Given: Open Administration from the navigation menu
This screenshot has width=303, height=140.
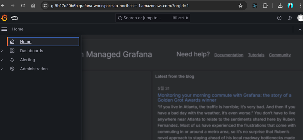Looking at the screenshot, I should point(34,69).
